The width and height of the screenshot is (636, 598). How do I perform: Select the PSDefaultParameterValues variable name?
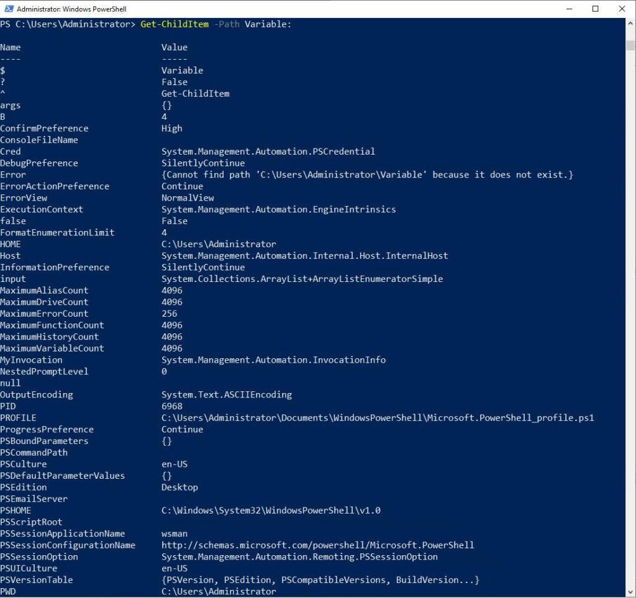point(63,476)
